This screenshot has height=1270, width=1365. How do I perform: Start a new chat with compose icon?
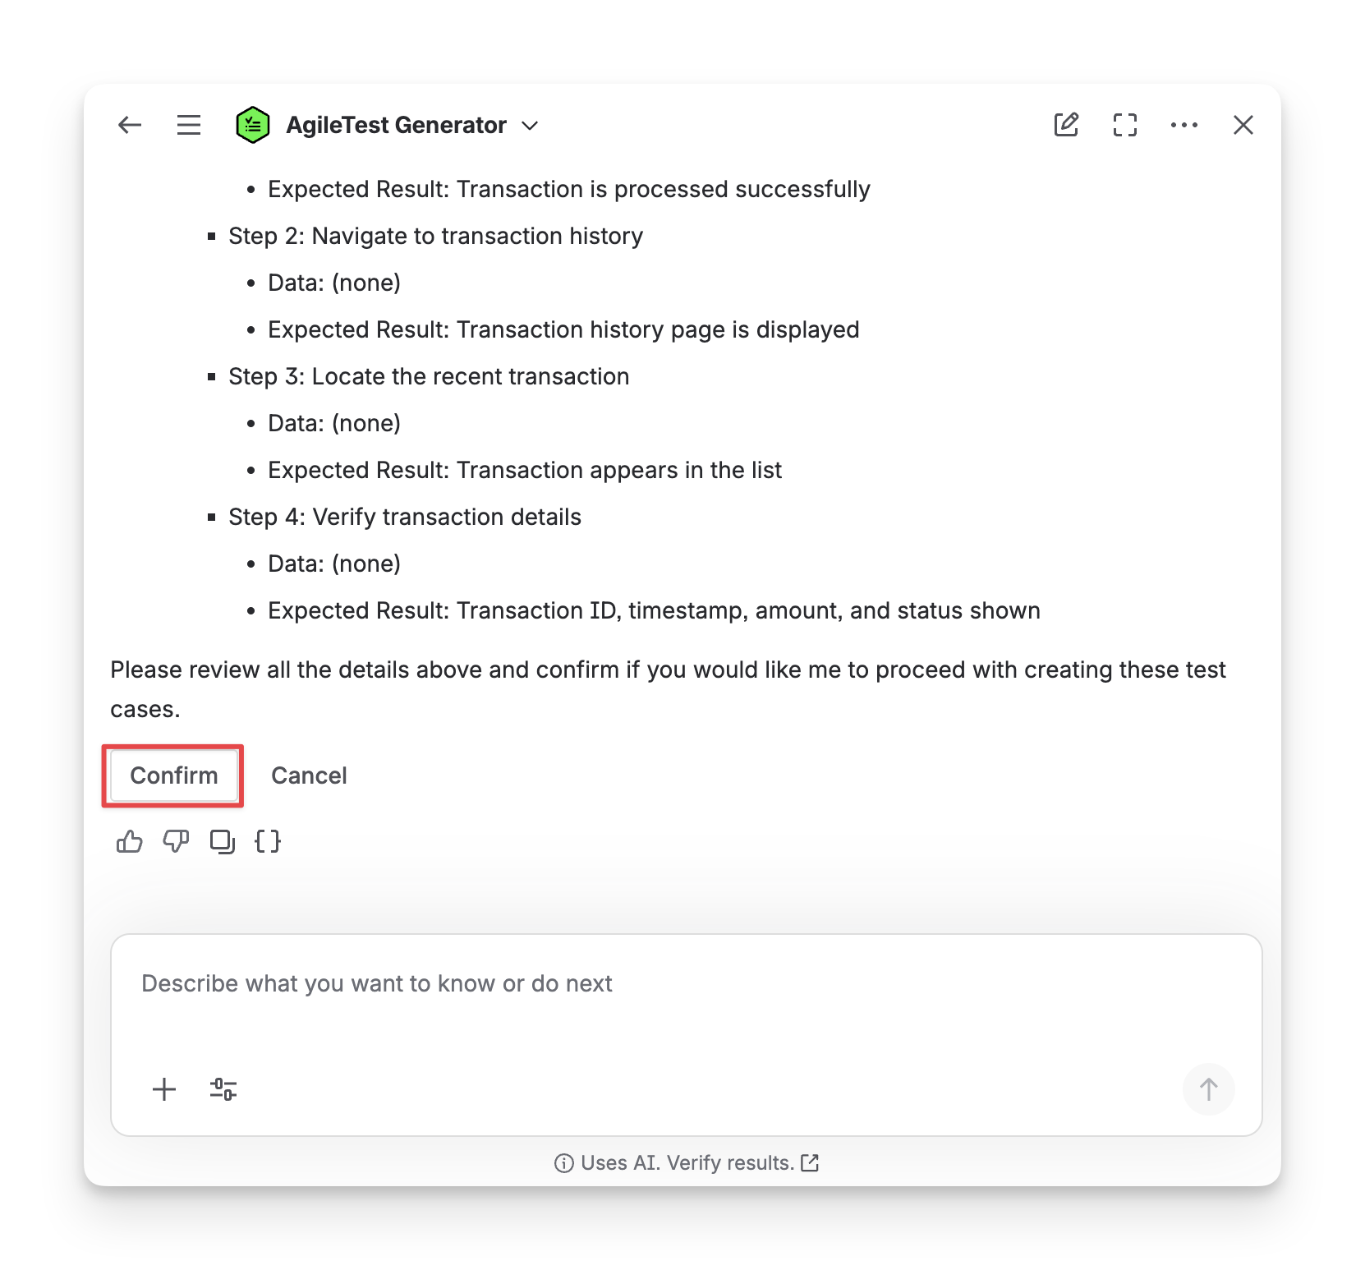[x=1066, y=125]
